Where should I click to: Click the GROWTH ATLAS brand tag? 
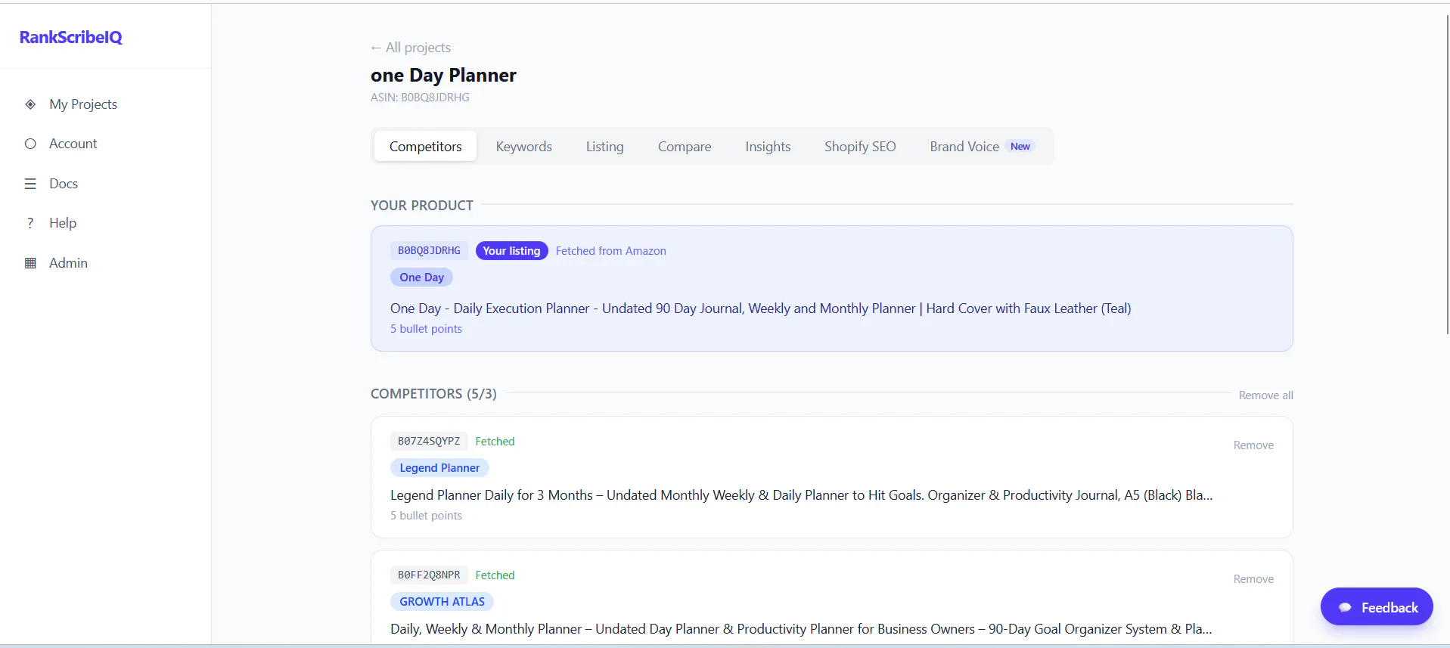[442, 602]
